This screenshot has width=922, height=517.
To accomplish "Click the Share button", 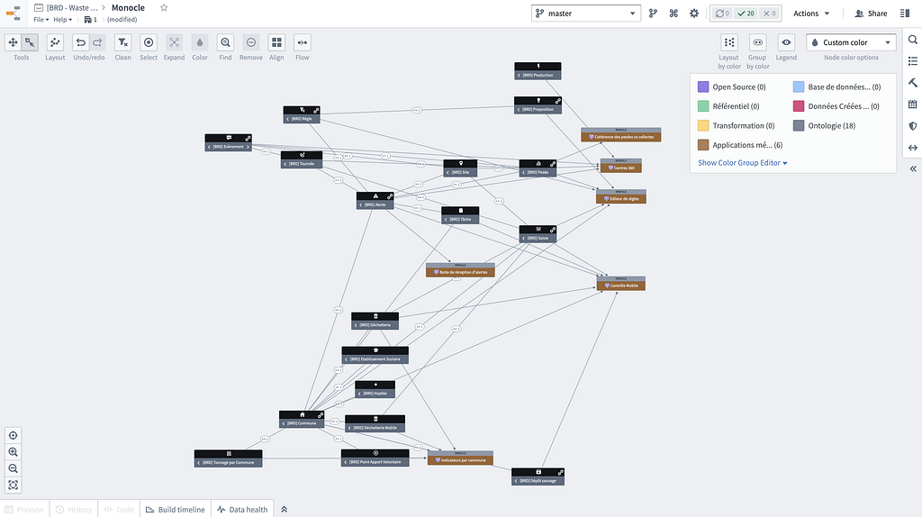I will pyautogui.click(x=871, y=14).
